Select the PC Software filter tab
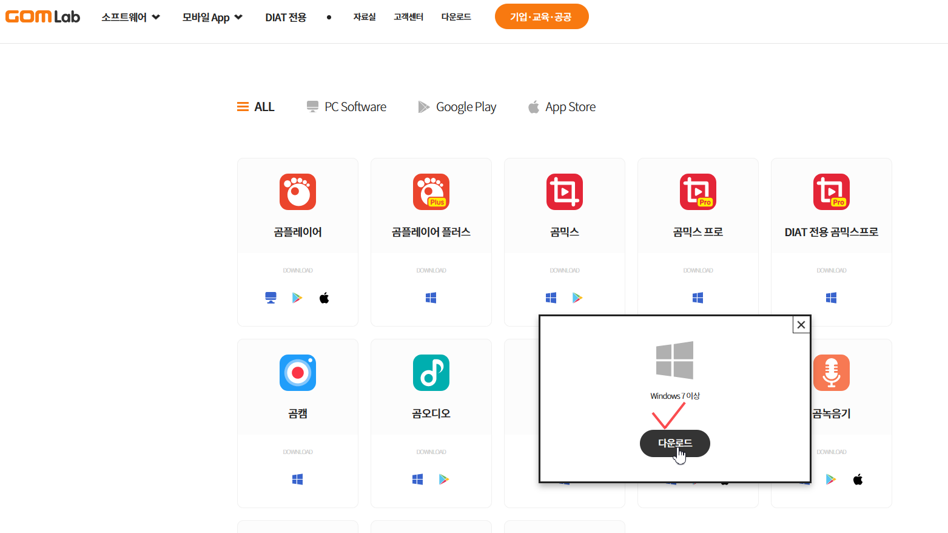 click(346, 107)
